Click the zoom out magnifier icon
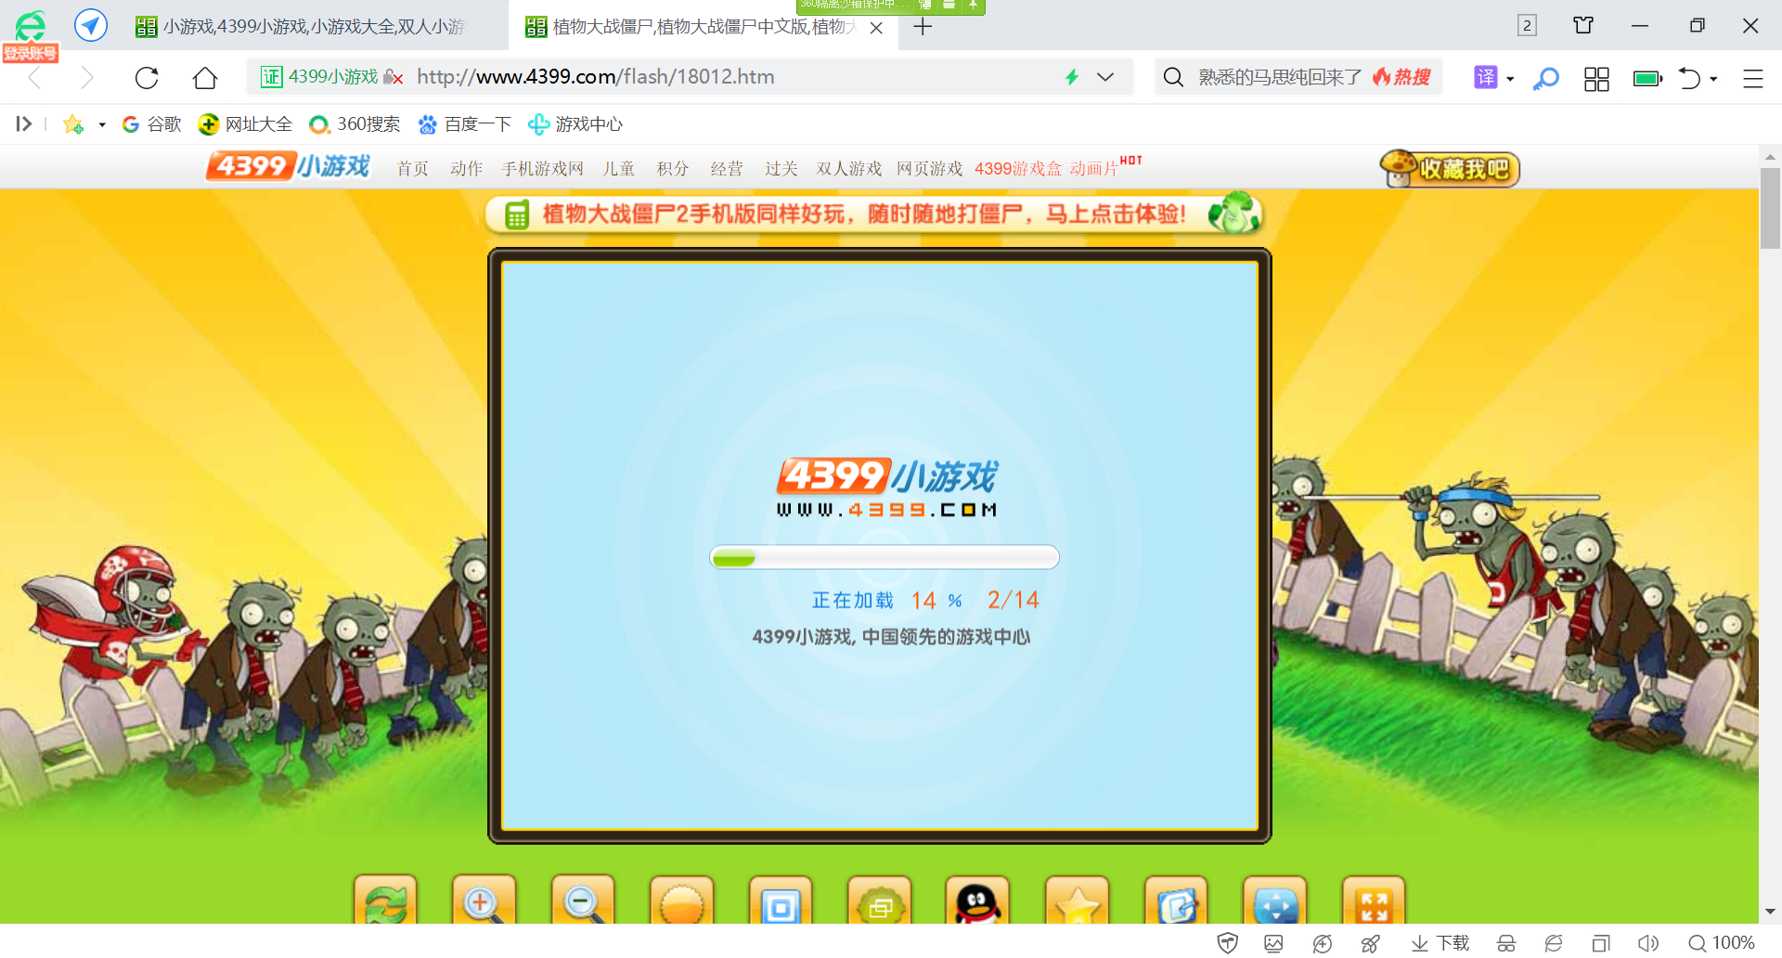 pos(583,900)
